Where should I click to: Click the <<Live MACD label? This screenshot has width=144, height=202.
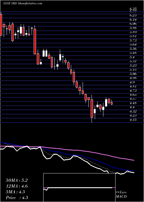121,194
